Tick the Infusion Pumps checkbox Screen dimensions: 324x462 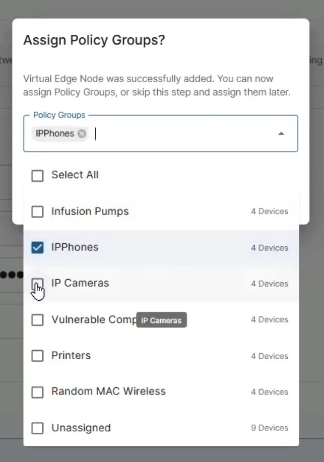tap(37, 212)
